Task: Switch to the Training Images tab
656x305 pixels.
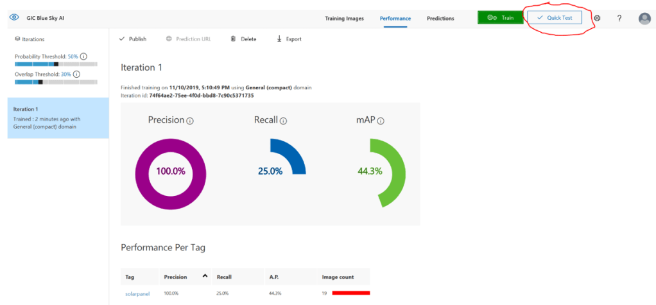Action: tap(344, 19)
